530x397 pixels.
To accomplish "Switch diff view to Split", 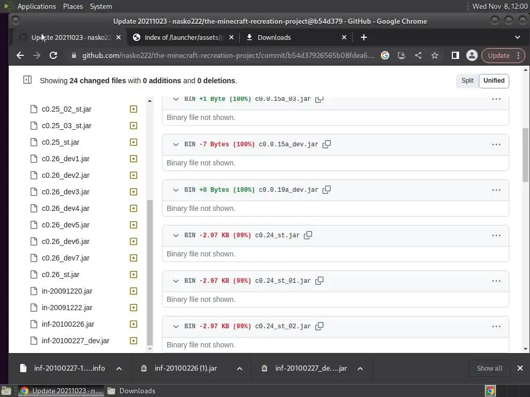I will point(467,81).
